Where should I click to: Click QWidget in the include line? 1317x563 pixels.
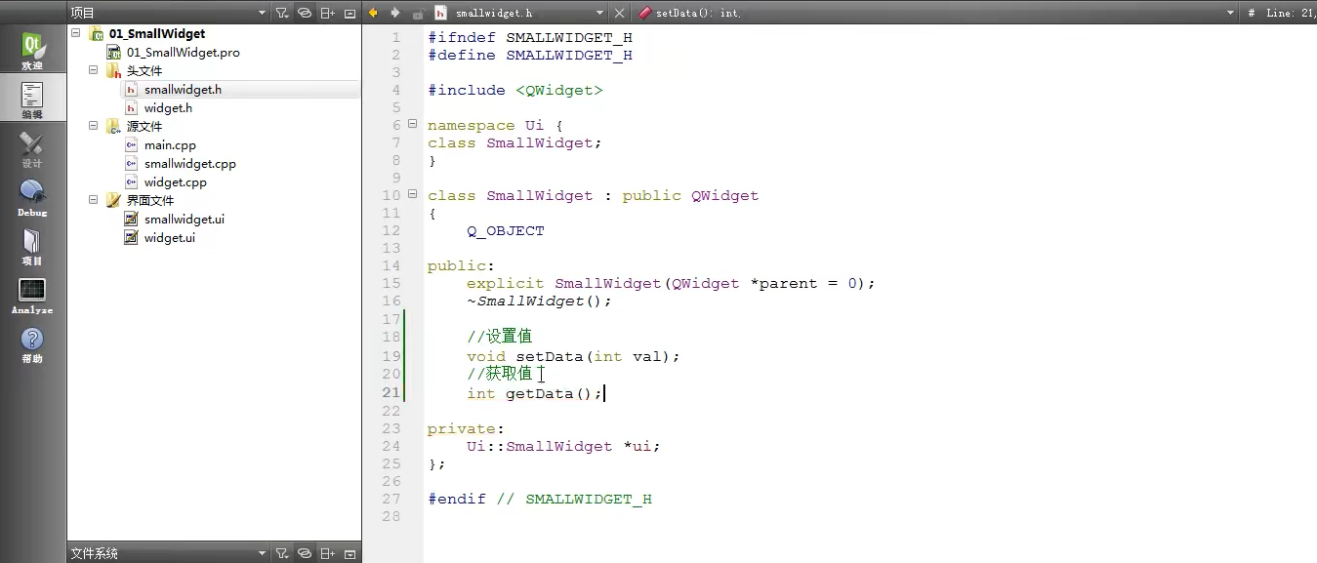(559, 90)
